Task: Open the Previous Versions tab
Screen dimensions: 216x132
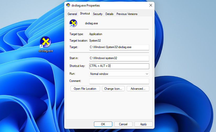Action: 127,14
